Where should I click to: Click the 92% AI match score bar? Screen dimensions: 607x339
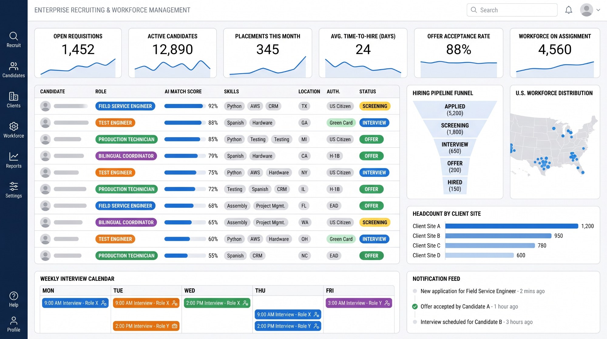point(185,106)
